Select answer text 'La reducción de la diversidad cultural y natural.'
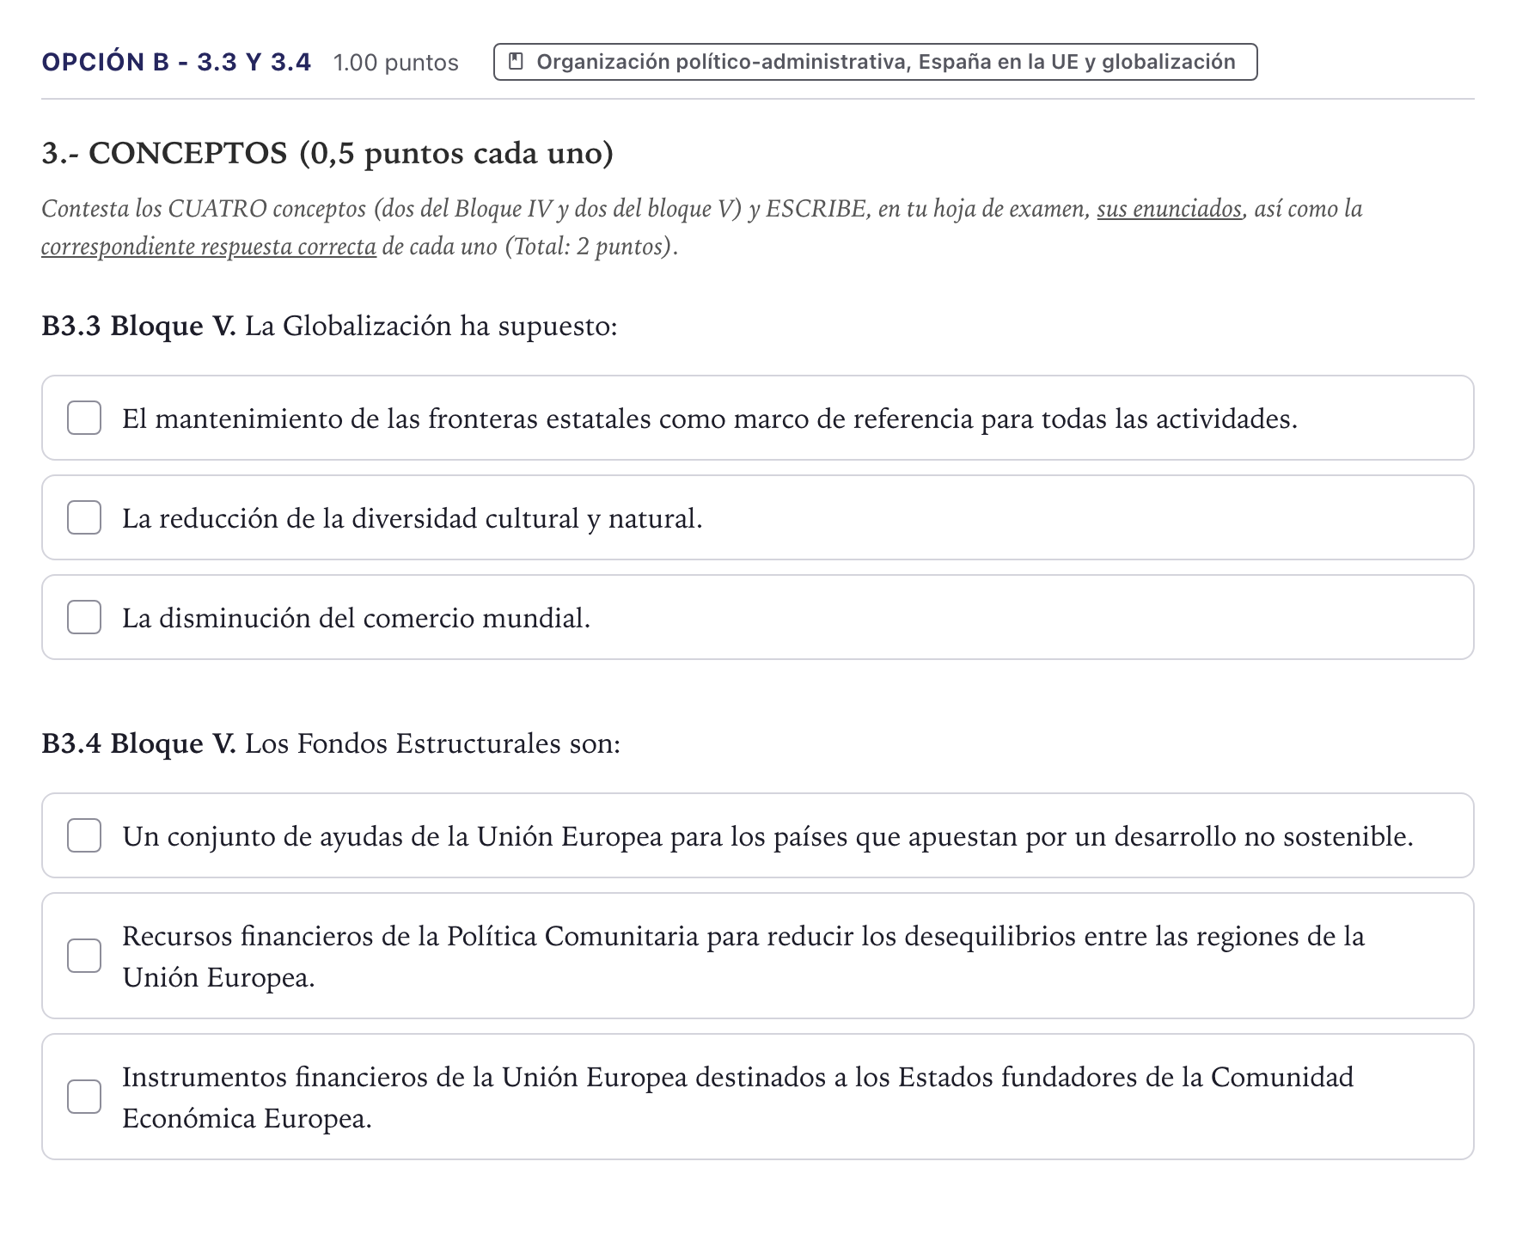The width and height of the screenshot is (1516, 1241). [x=413, y=518]
